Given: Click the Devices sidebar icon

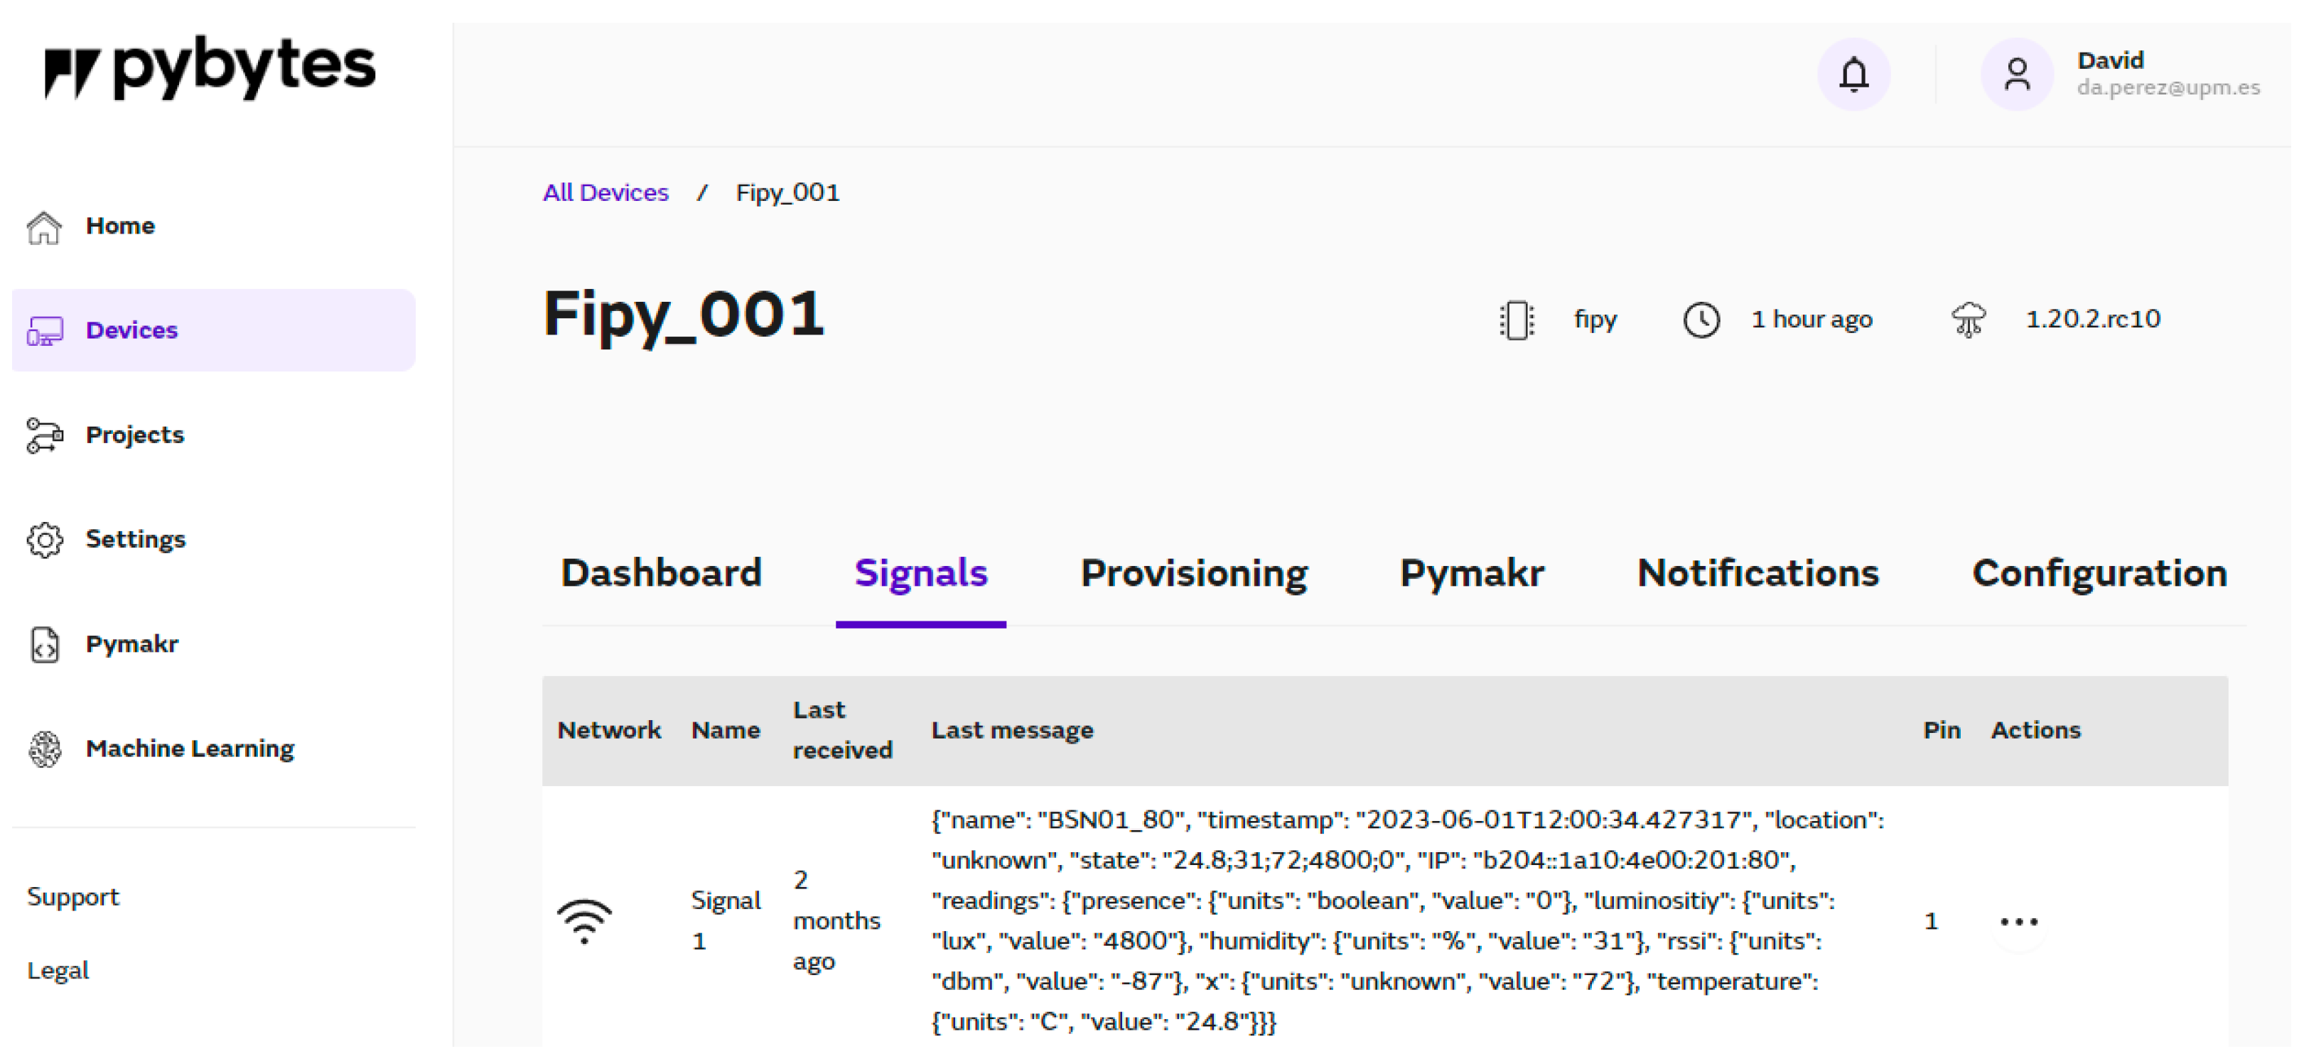Looking at the screenshot, I should click(44, 331).
